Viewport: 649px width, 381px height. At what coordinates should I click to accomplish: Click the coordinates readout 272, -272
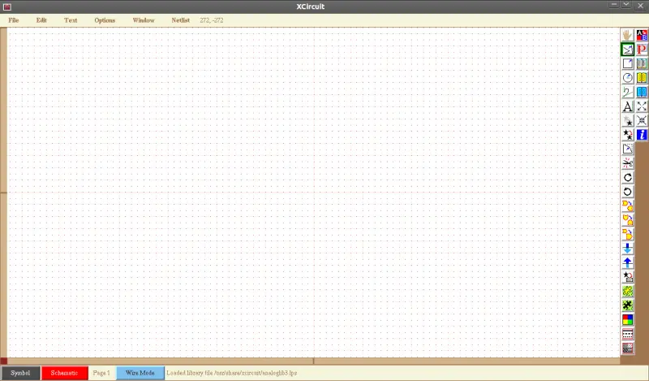pyautogui.click(x=212, y=19)
